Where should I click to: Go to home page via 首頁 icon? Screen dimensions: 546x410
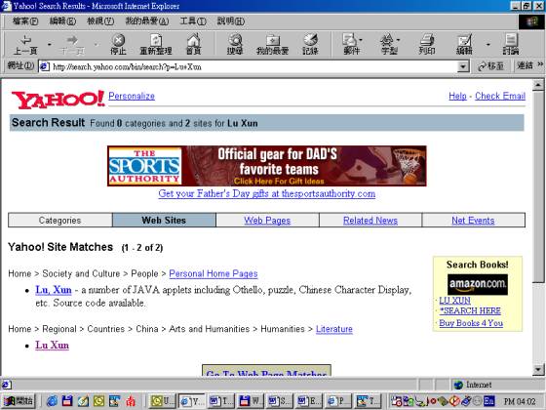[194, 45]
